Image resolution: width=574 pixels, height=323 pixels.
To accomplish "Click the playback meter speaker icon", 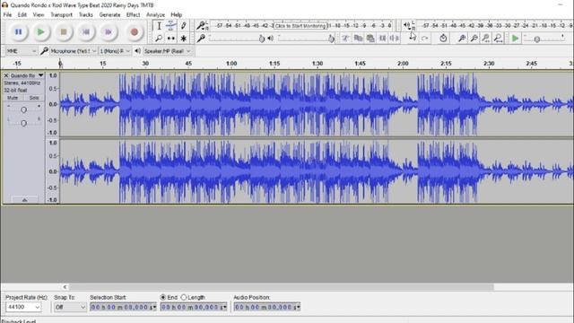I will [x=409, y=26].
